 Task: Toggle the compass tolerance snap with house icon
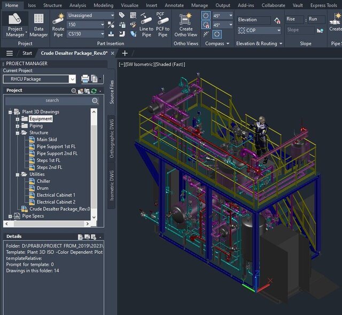[x=206, y=25]
